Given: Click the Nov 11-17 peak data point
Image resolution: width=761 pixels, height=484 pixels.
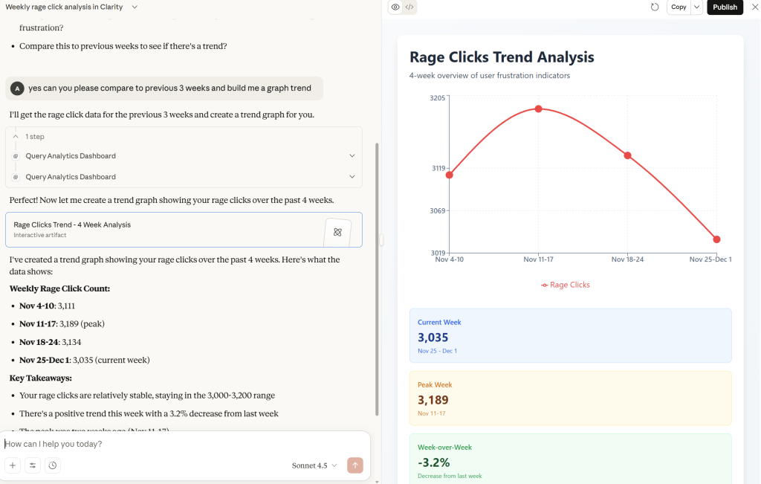Looking at the screenshot, I should point(539,109).
